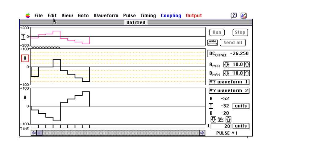Click the t duration field showing 20
The image size is (316, 153).
pyautogui.click(x=221, y=126)
